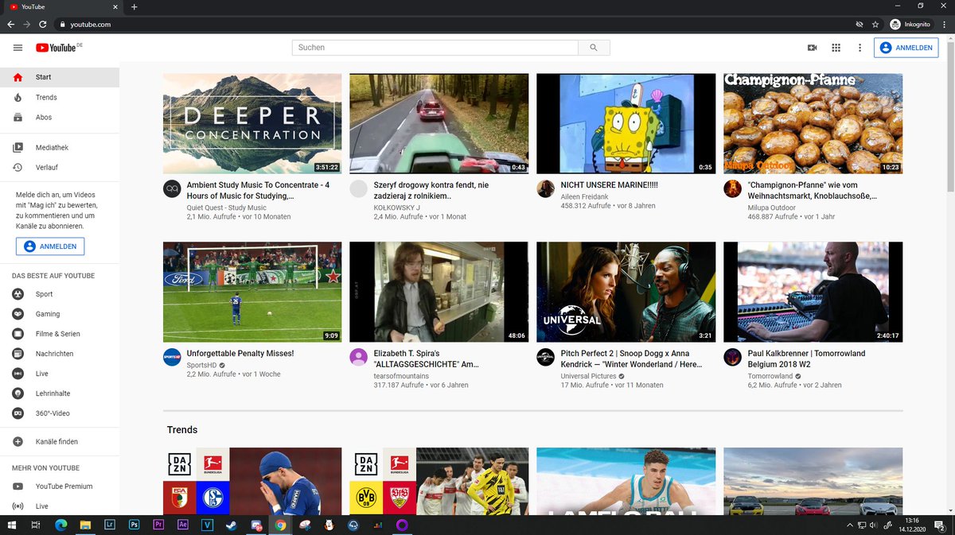Open Microsoft Edge from taskbar

click(60, 525)
